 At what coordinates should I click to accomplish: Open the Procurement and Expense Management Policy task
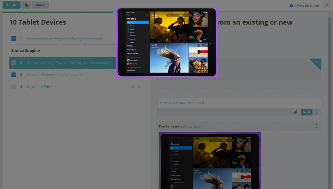[65, 38]
